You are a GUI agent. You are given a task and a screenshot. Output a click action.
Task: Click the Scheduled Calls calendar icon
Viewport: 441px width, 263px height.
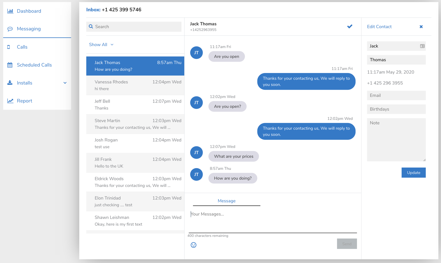[10, 65]
